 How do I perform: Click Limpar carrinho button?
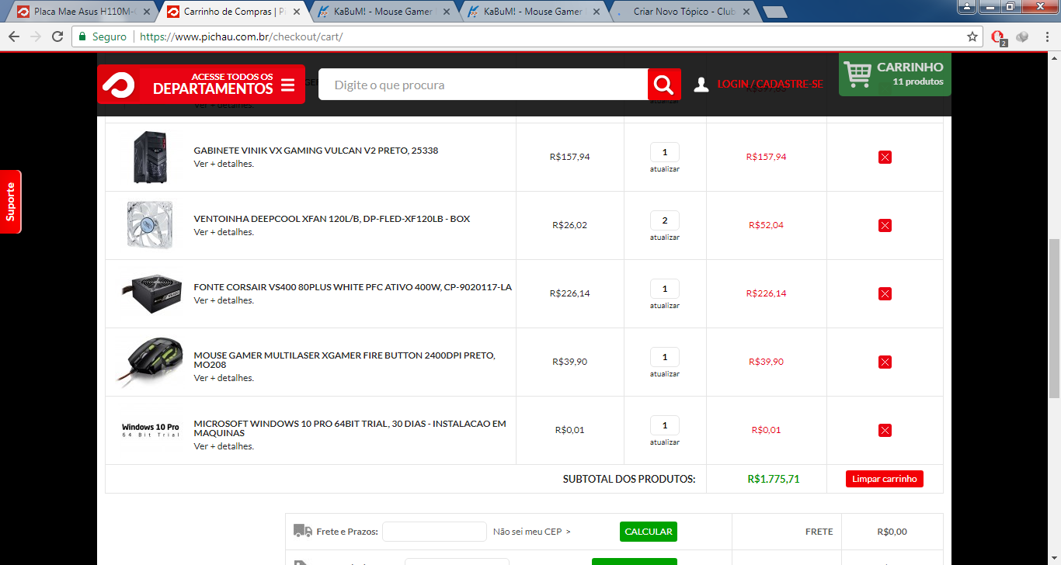pos(885,479)
